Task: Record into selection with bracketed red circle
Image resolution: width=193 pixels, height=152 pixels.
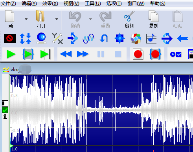Action: pos(155,54)
